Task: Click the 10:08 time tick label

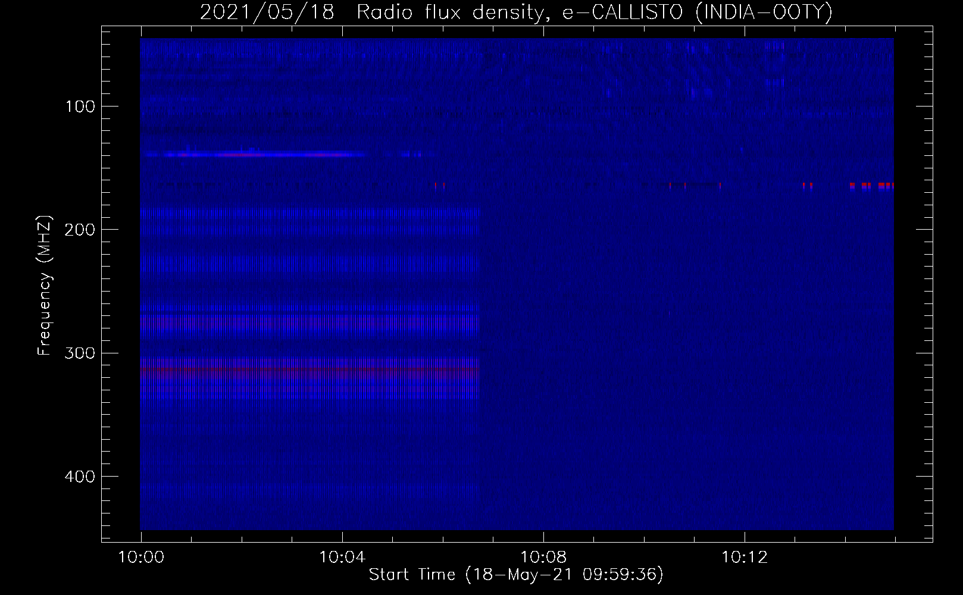Action: click(543, 558)
